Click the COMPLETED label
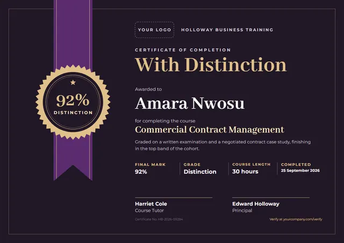Screen dimensions: 344x243 tap(296, 164)
